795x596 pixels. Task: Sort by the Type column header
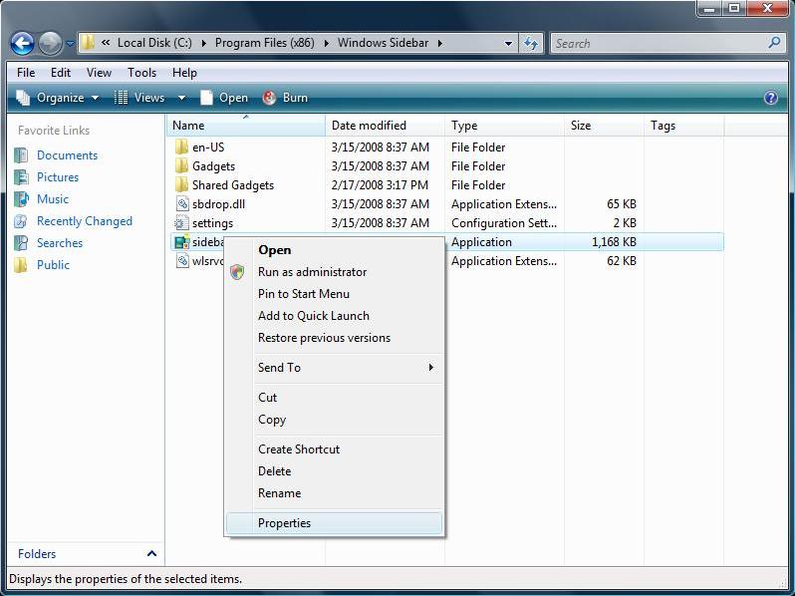coord(504,126)
